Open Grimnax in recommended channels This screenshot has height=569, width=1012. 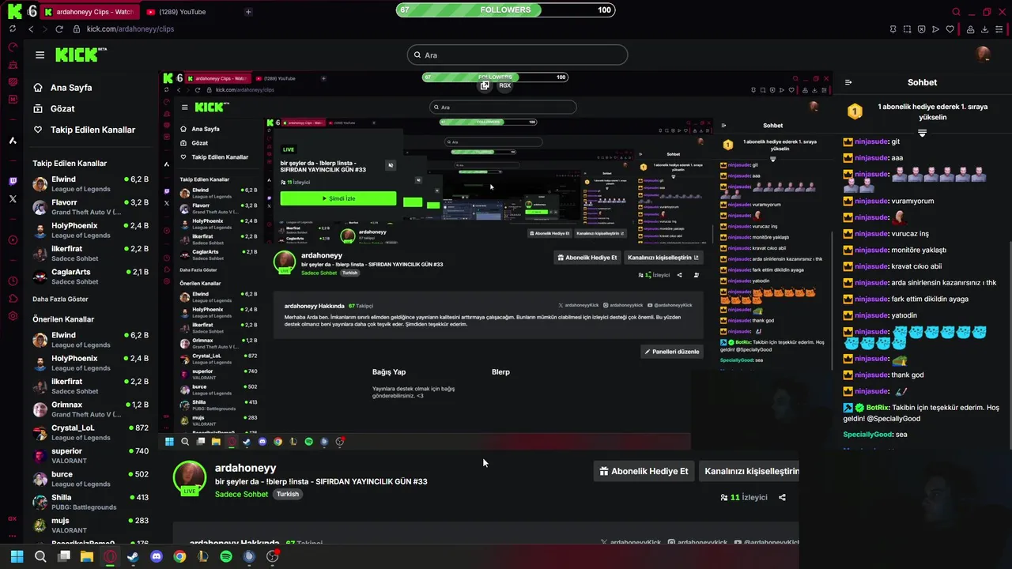(x=90, y=409)
